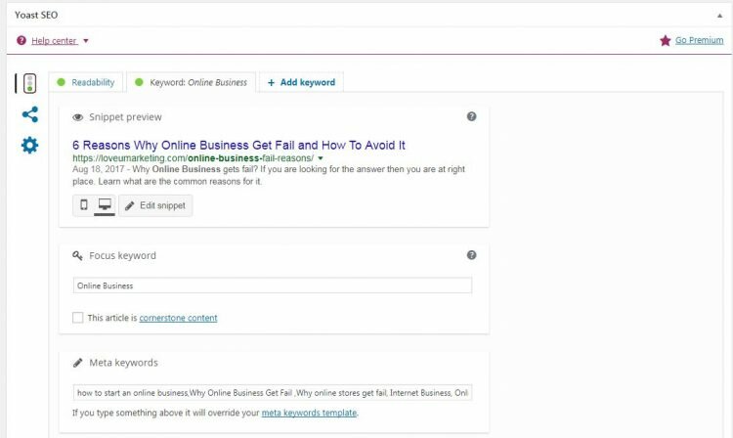Click the Snippet preview help question icon
The image size is (733, 438).
(x=472, y=116)
